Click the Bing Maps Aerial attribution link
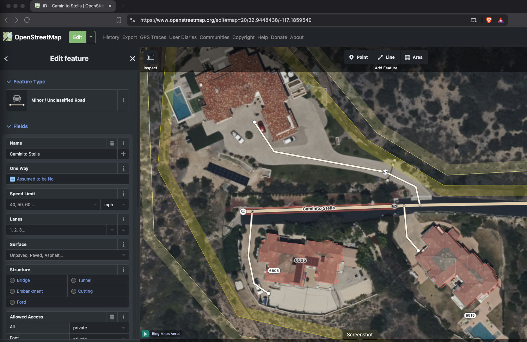This screenshot has width=527, height=342. pyautogui.click(x=166, y=334)
